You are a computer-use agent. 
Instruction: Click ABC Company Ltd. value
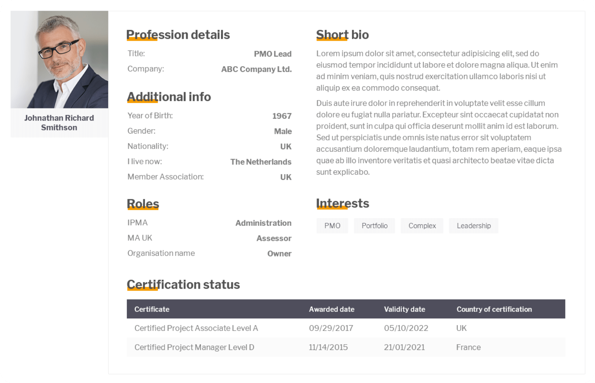[x=257, y=69]
